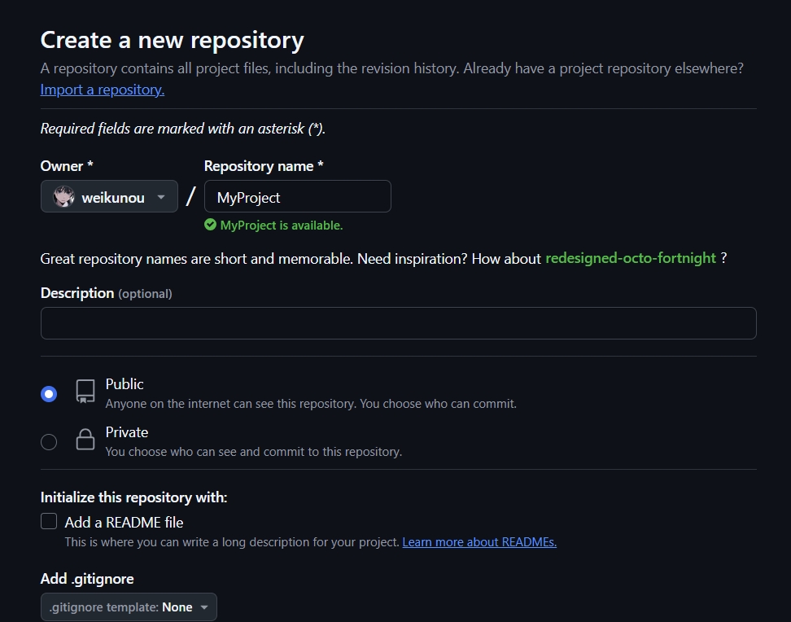Open the Owner weikunou dropdown
Screen dimensions: 791x622
[x=110, y=196]
